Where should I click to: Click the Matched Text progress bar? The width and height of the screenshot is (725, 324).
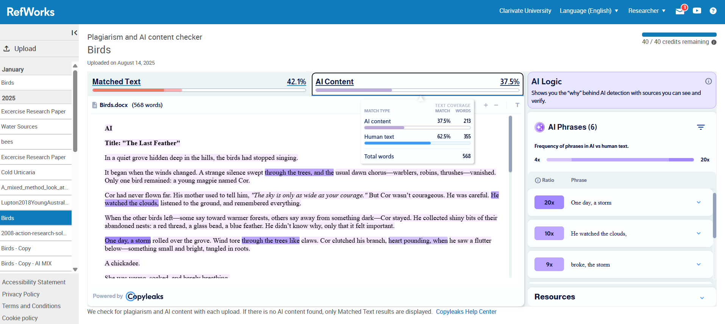[199, 90]
